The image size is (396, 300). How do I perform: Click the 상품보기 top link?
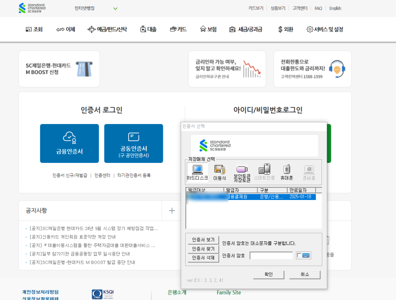coord(278,8)
